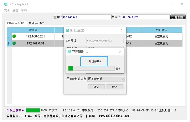Click 取消 in the IP地址配置 dialog
Viewport: 190px width, 122px height.
(115, 87)
